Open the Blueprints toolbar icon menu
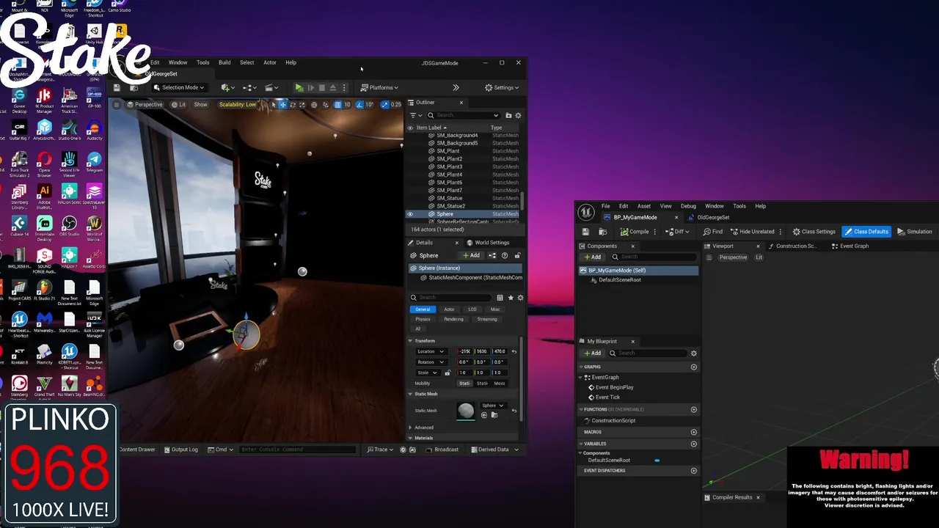The image size is (939, 528). pyautogui.click(x=249, y=87)
